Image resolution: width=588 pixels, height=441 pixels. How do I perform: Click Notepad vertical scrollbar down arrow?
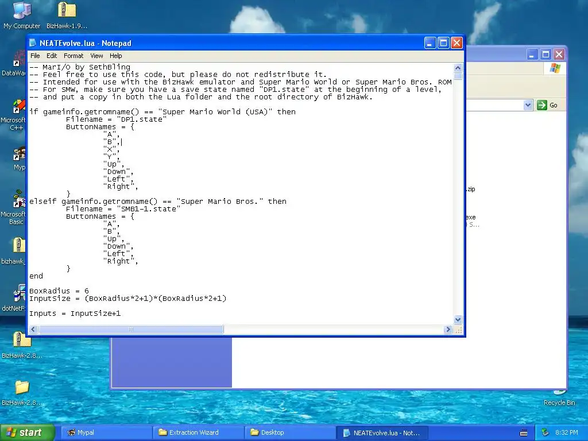tap(458, 320)
